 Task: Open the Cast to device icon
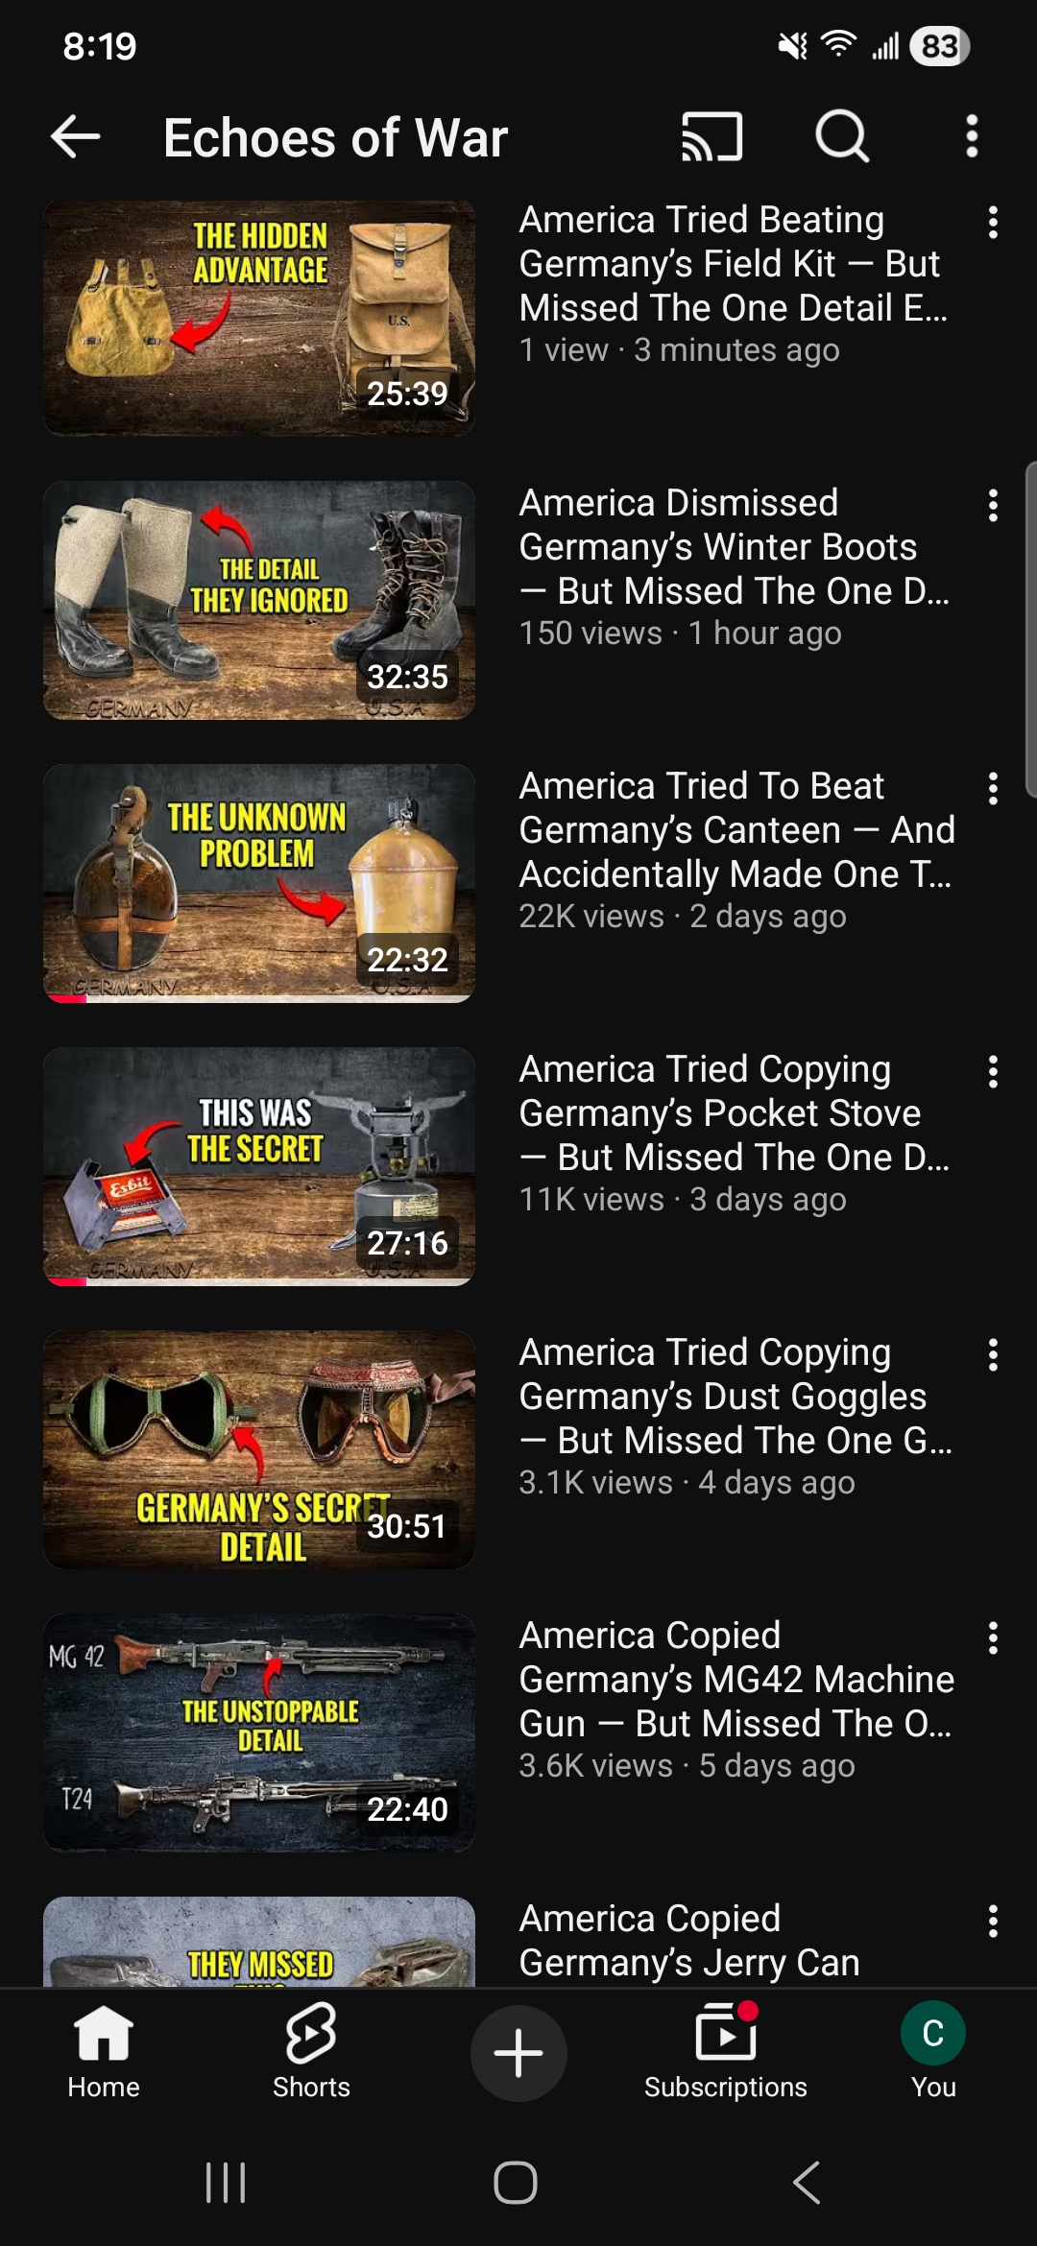click(x=711, y=136)
